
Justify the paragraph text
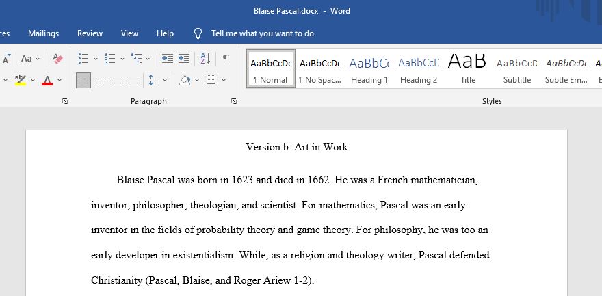click(133, 80)
